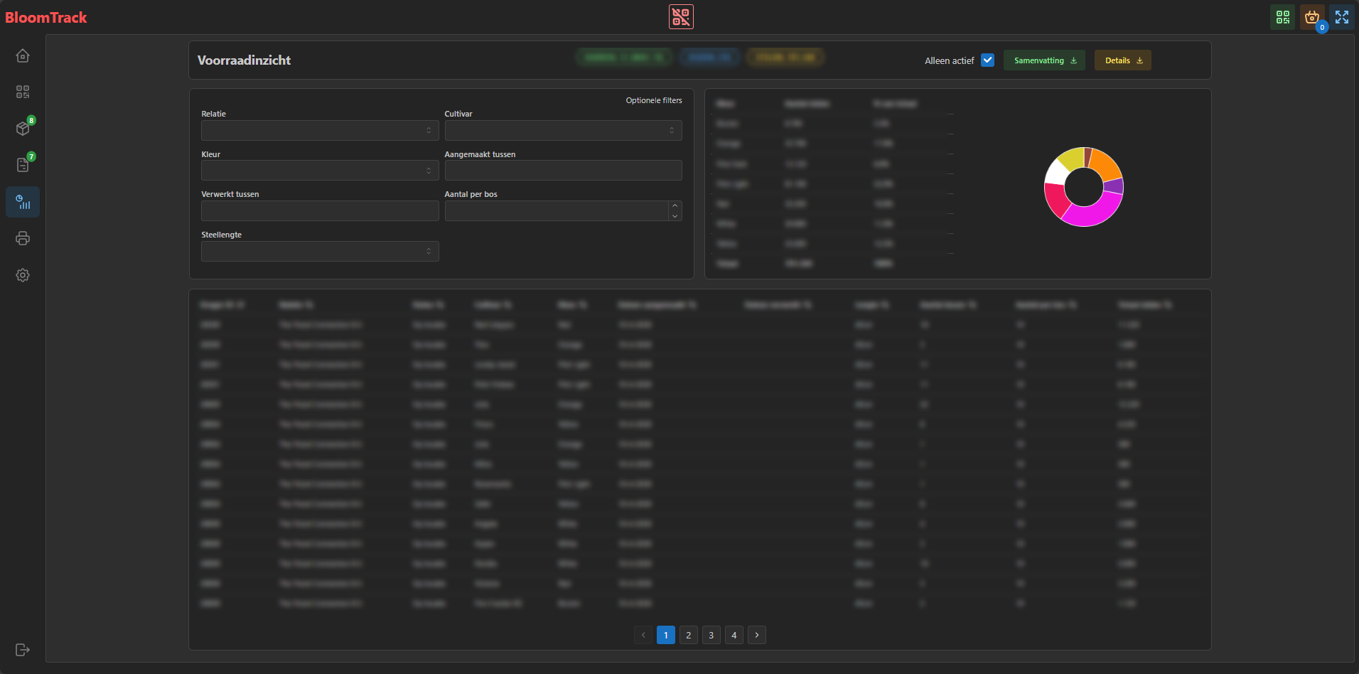
Task: Open the document list icon with badge
Action: [x=23, y=165]
